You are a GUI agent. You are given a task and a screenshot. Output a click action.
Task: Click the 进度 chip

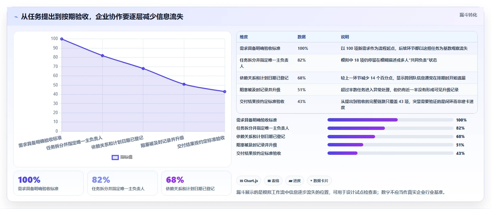[295, 181]
